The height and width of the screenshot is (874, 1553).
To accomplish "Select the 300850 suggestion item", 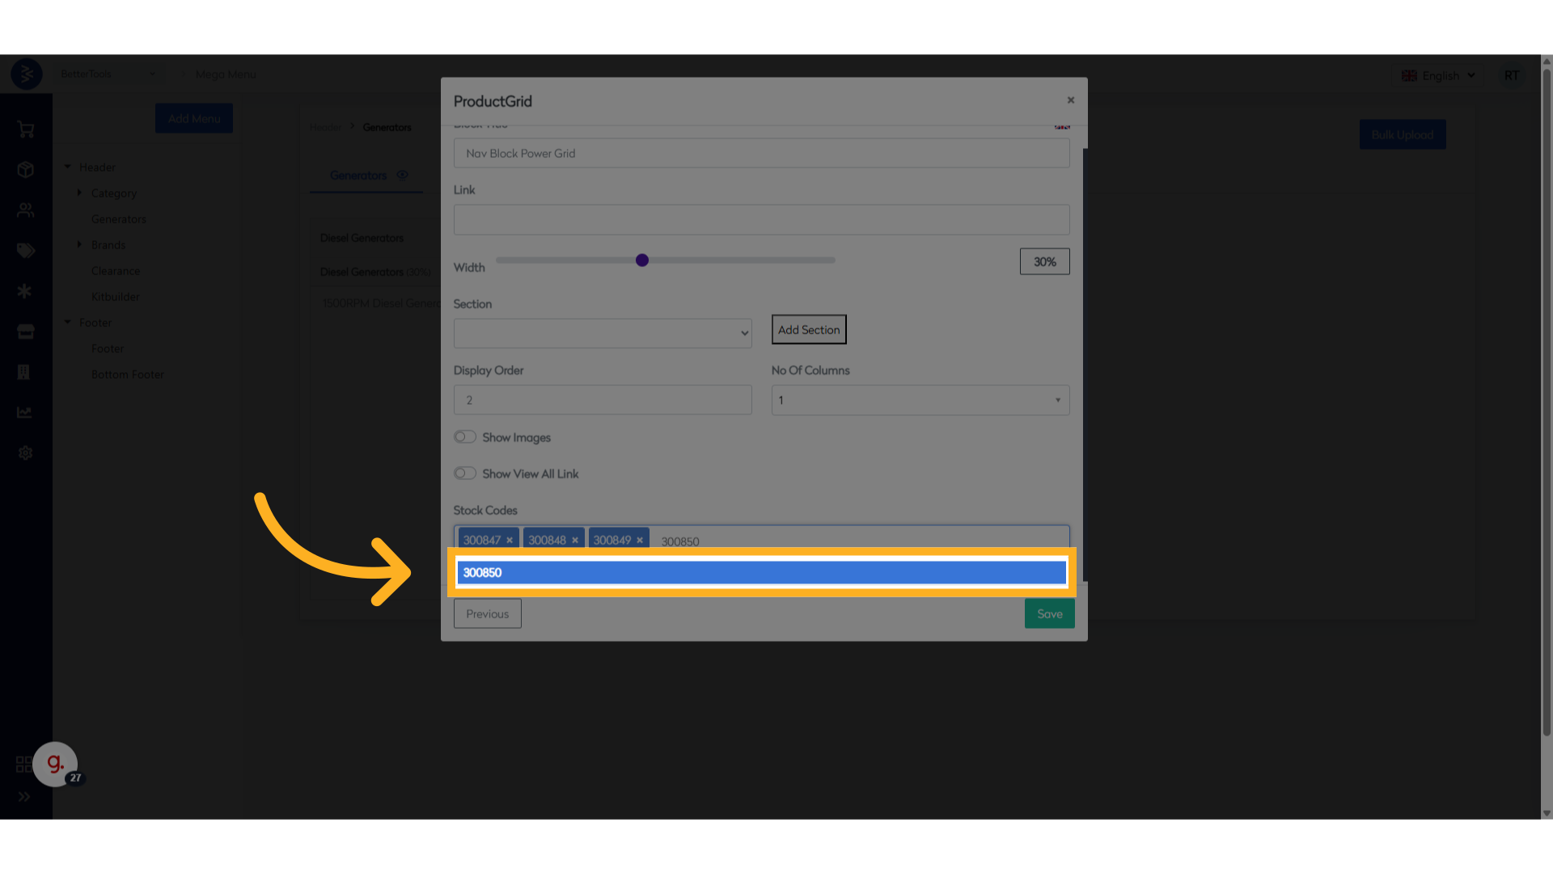I will (x=760, y=573).
